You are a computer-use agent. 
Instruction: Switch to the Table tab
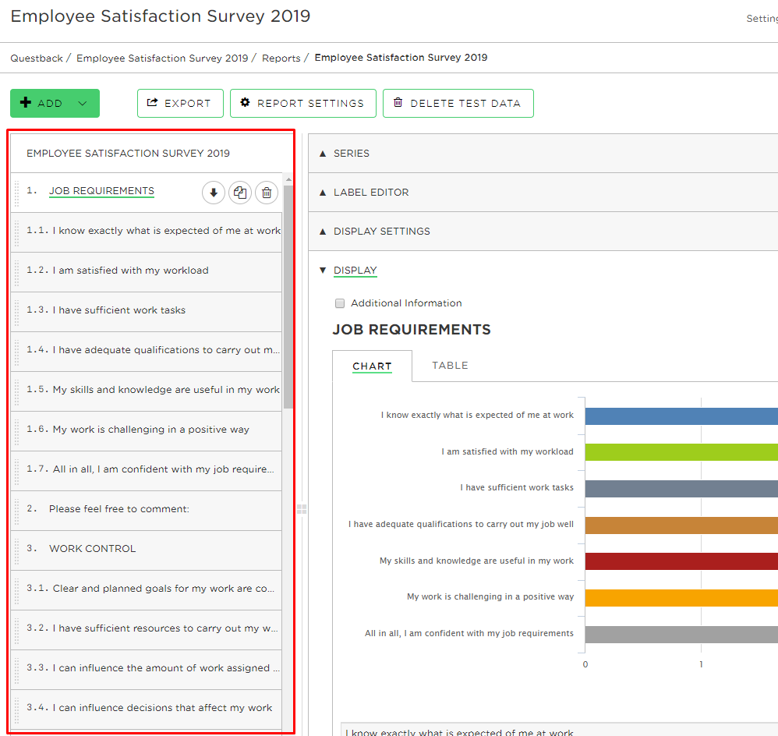450,365
